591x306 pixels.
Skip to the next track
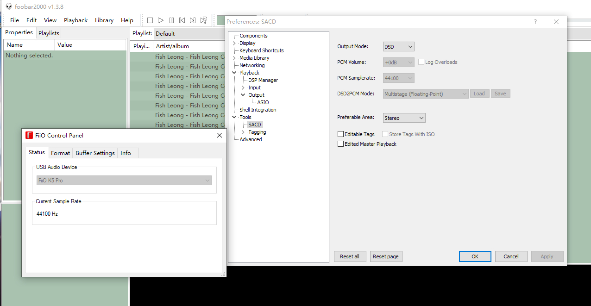193,20
